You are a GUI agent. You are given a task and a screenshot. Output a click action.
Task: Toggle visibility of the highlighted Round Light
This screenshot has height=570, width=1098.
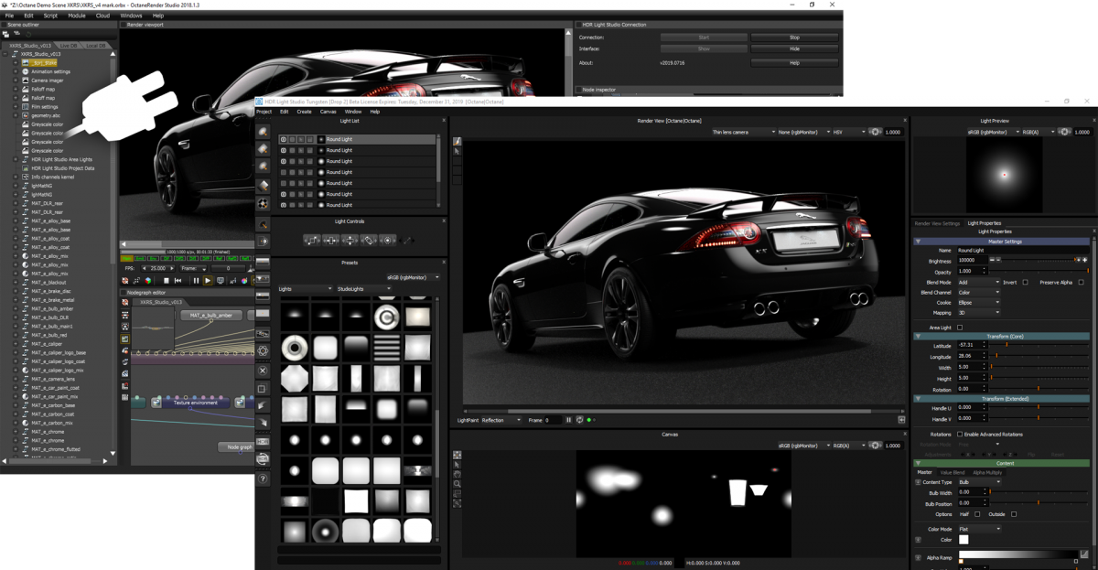284,139
